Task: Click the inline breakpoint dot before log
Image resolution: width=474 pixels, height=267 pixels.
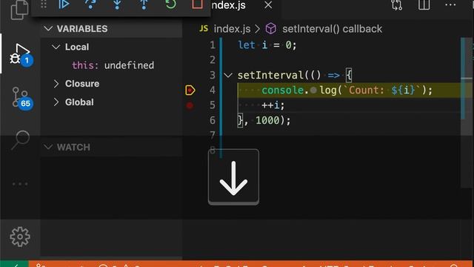Action: 313,90
